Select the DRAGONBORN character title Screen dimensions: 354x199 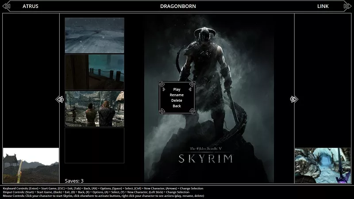(x=178, y=6)
